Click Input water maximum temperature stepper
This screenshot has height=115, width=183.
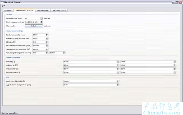(x=175, y=69)
